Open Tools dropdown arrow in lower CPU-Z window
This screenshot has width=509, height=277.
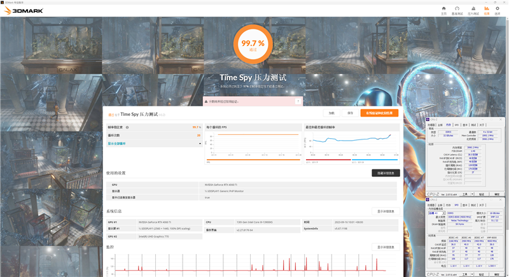pos(472,274)
